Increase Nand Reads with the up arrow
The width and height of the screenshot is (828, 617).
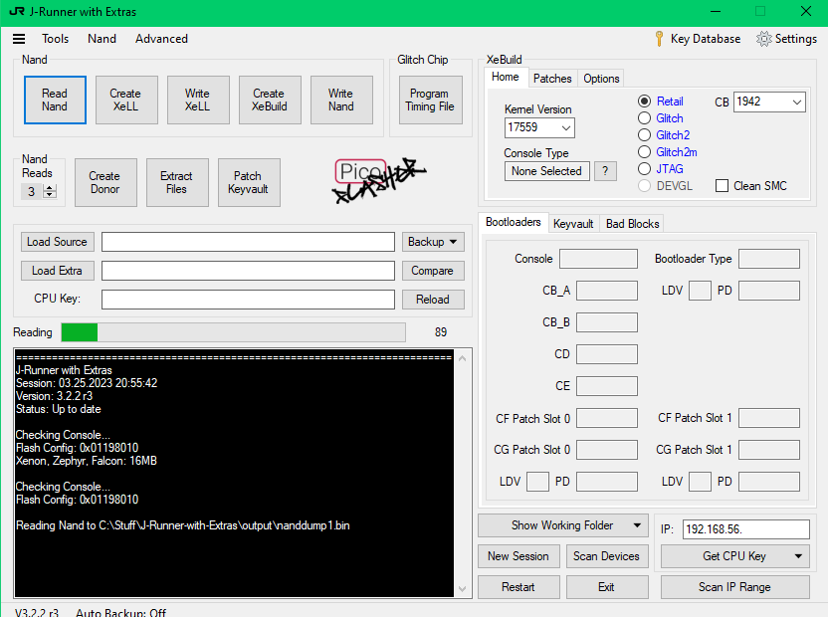click(x=50, y=188)
